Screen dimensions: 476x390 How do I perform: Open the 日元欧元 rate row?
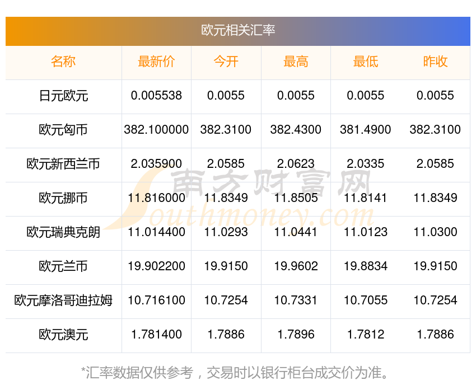(x=64, y=96)
